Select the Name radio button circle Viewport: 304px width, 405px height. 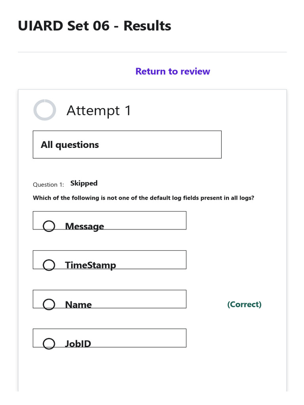coord(49,304)
